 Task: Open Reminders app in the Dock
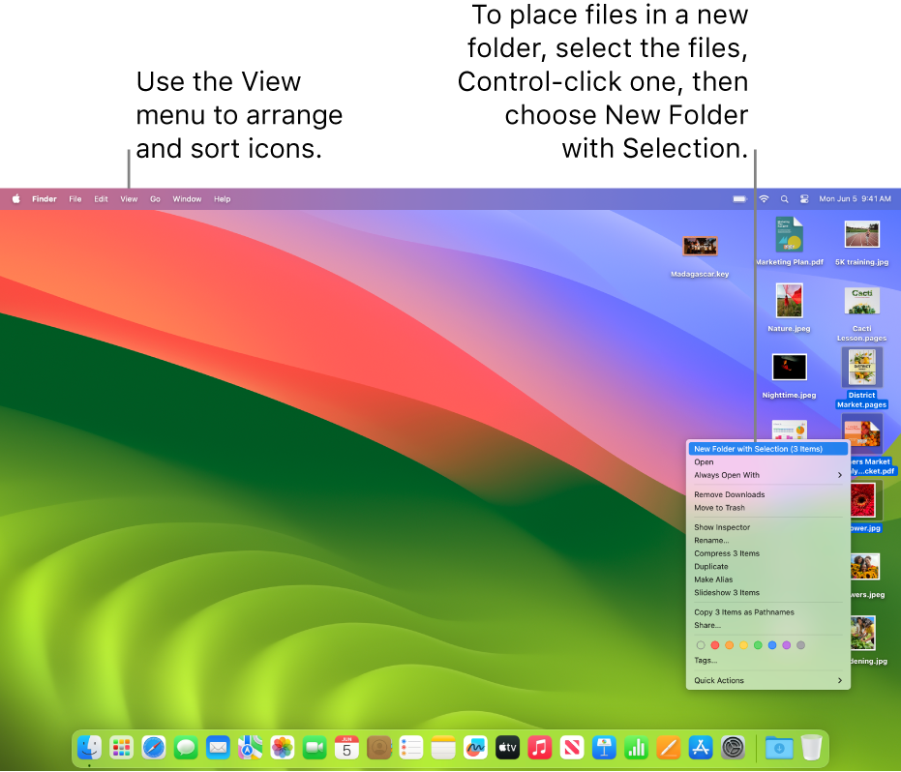click(x=411, y=748)
